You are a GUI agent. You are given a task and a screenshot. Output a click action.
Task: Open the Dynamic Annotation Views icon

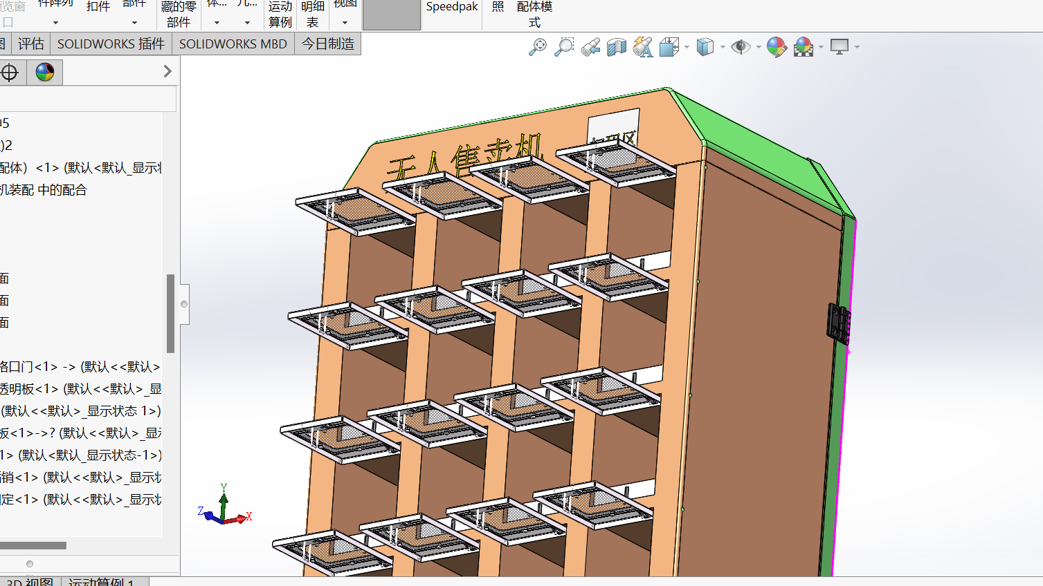pos(642,47)
